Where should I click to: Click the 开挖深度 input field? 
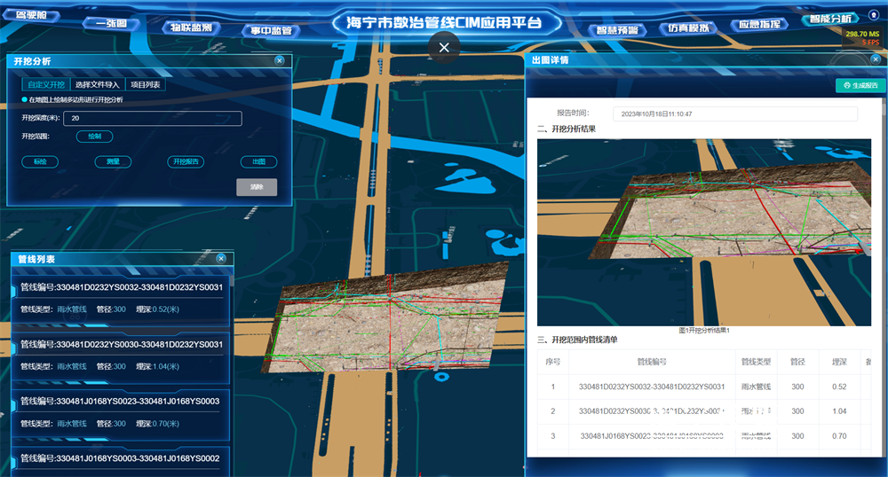pyautogui.click(x=153, y=118)
